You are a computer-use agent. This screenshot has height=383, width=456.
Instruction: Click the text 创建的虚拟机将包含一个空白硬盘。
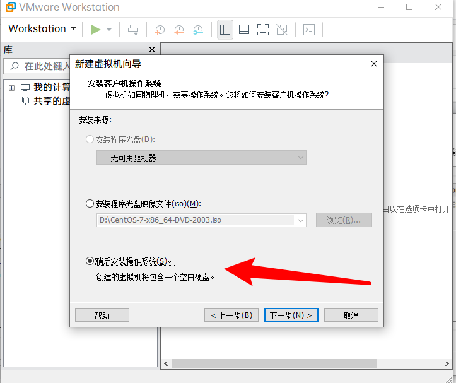click(155, 277)
